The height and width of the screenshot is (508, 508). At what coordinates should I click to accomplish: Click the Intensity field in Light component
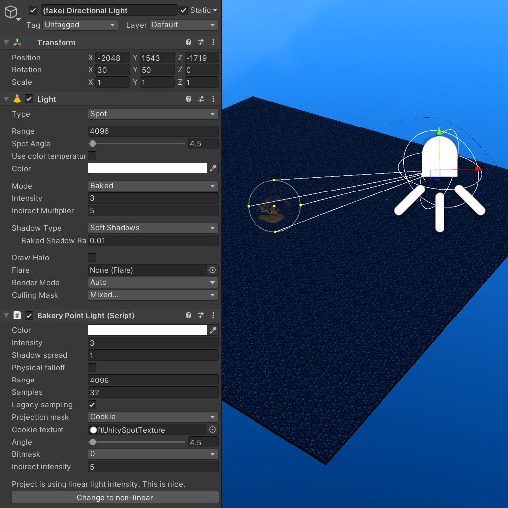point(153,198)
